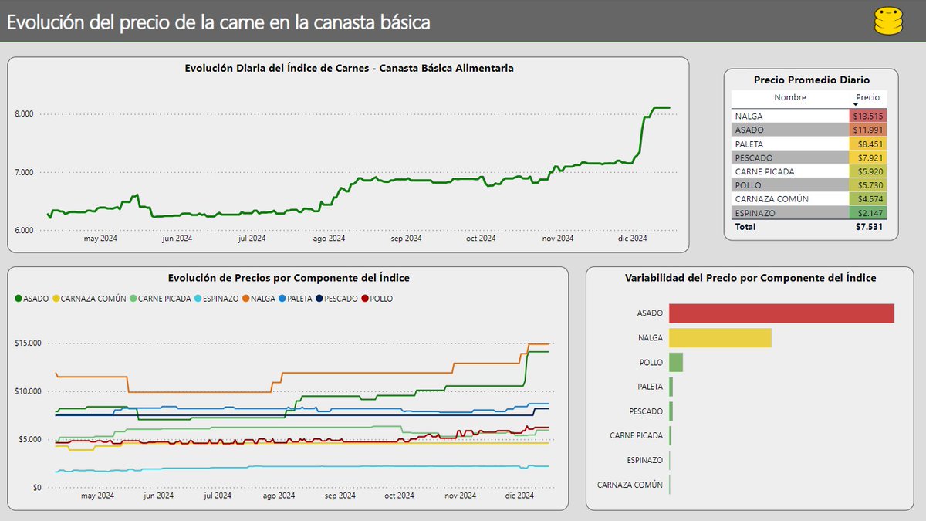Screen dimensions: 926x521
Task: Click the PALETA legend marker
Action: 282,299
